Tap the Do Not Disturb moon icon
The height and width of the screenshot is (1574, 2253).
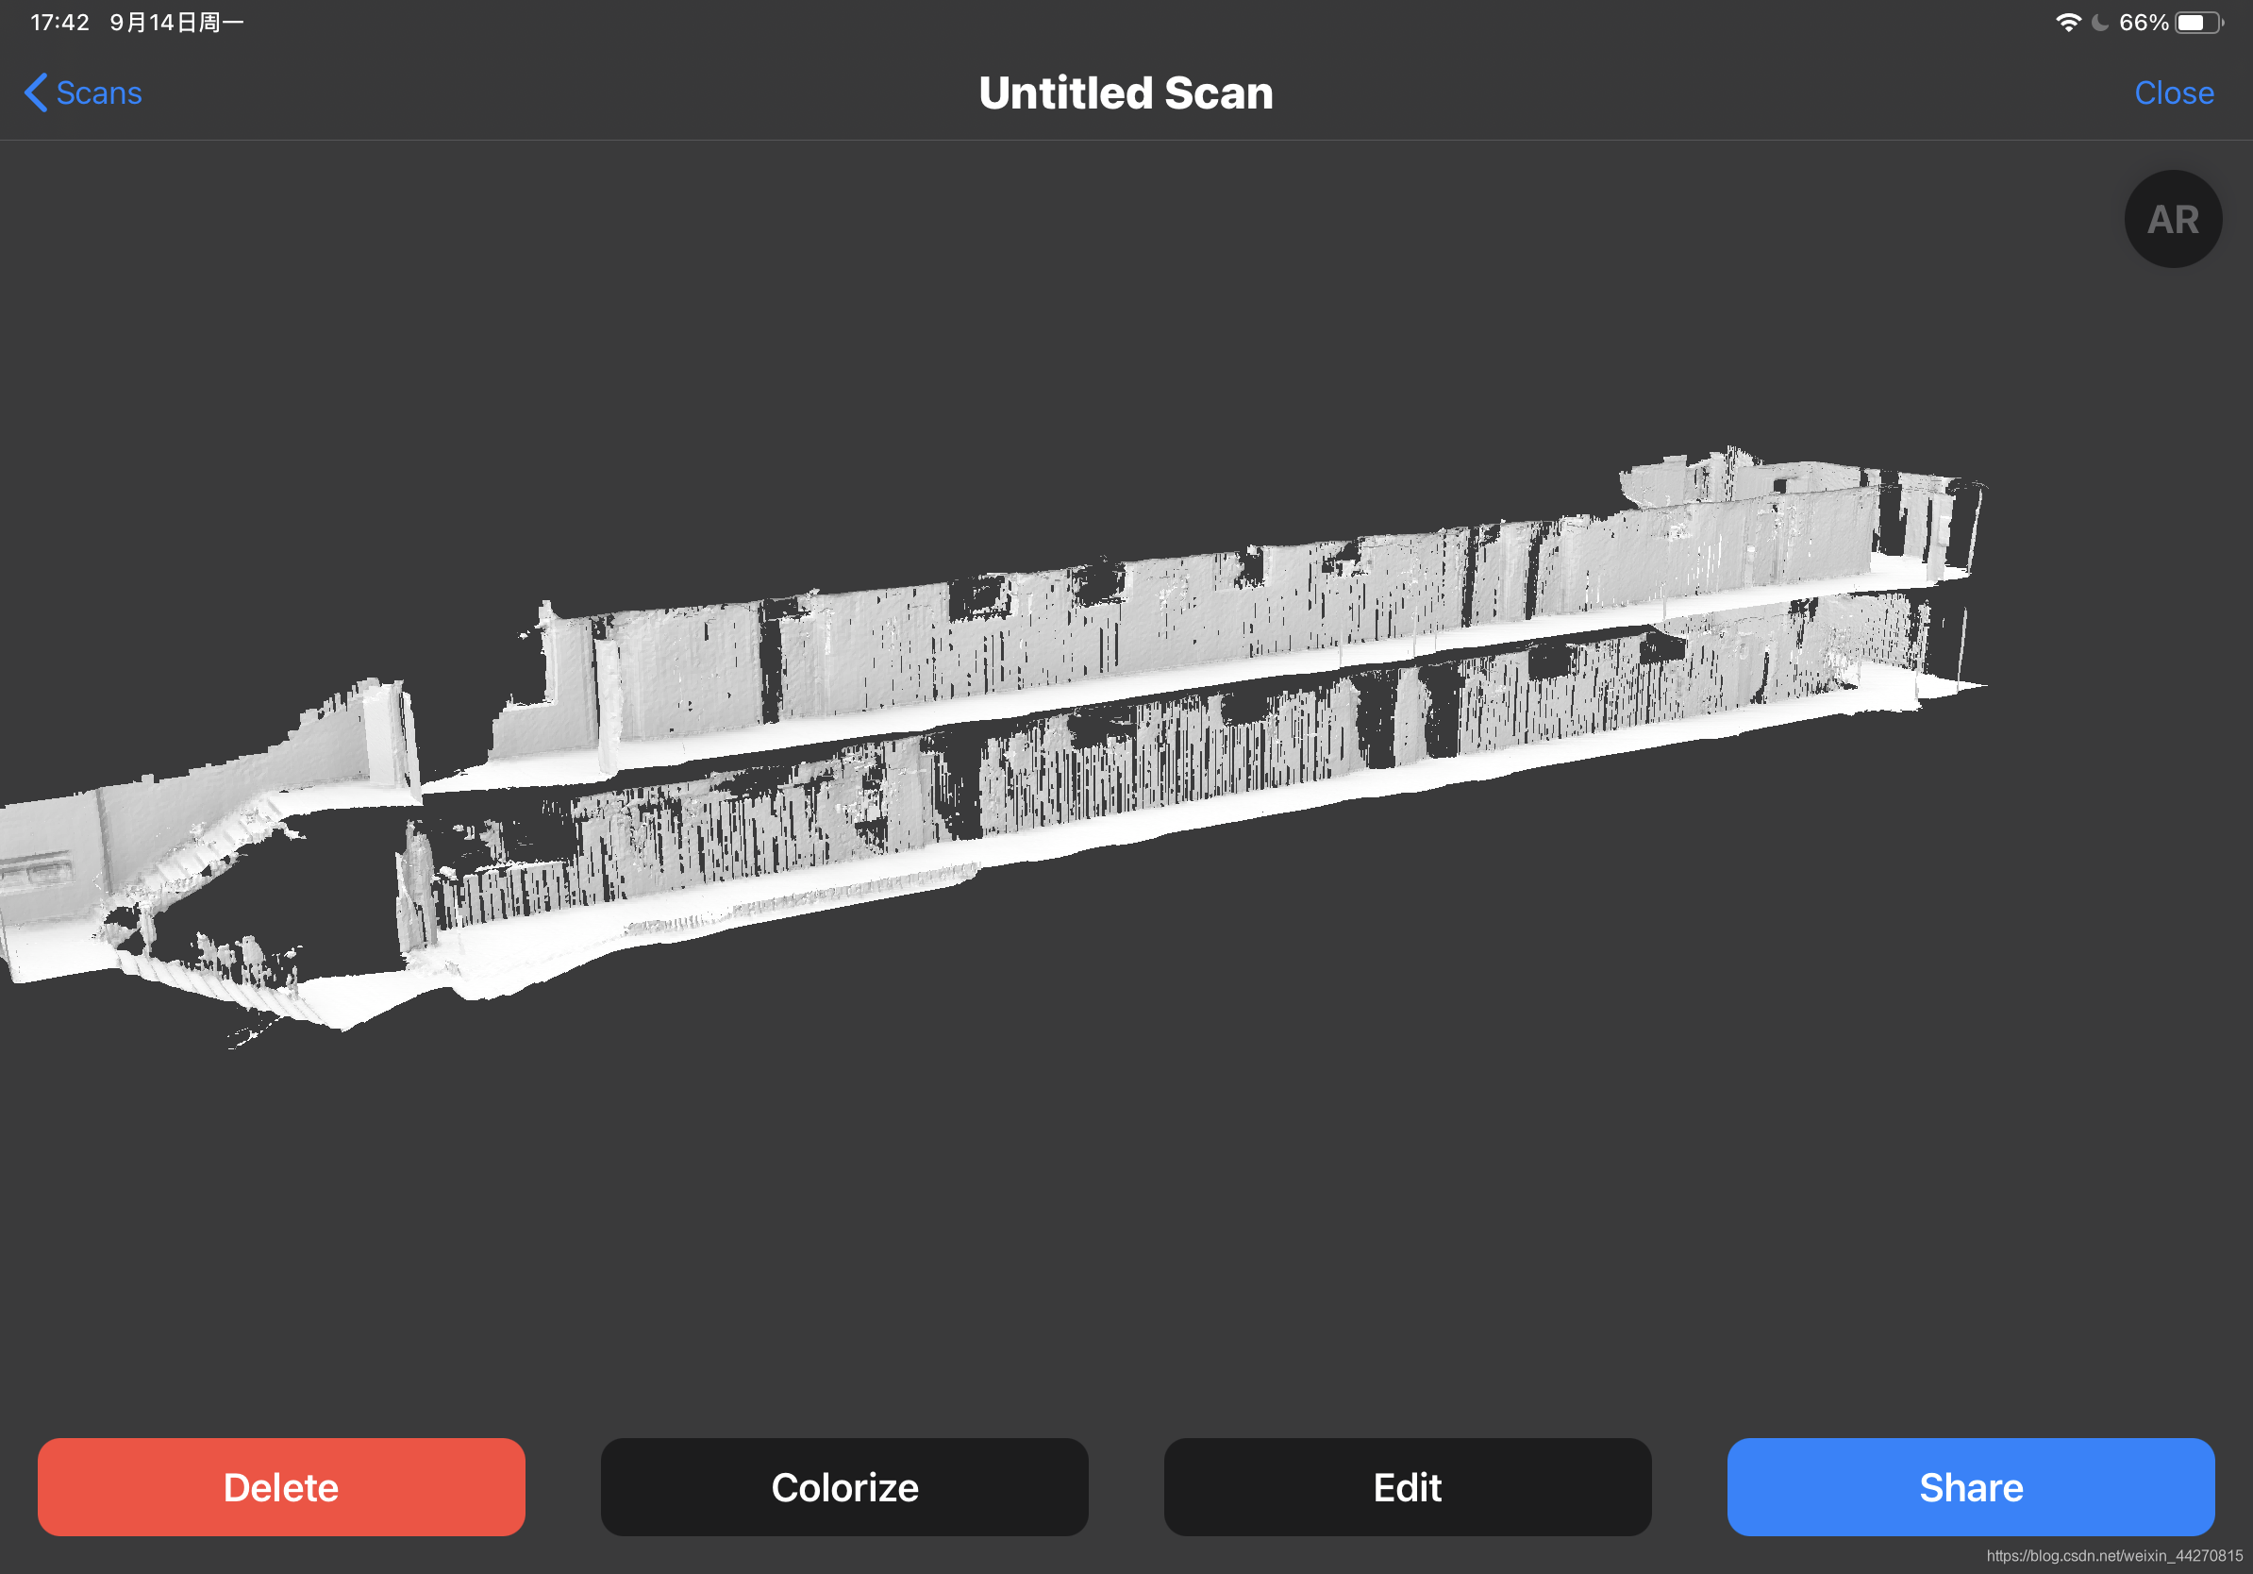click(x=2099, y=23)
